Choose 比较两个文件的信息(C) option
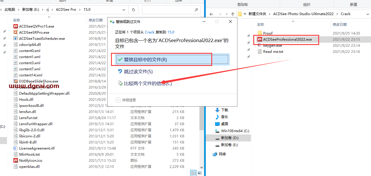The image size is (371, 176). click(x=145, y=83)
